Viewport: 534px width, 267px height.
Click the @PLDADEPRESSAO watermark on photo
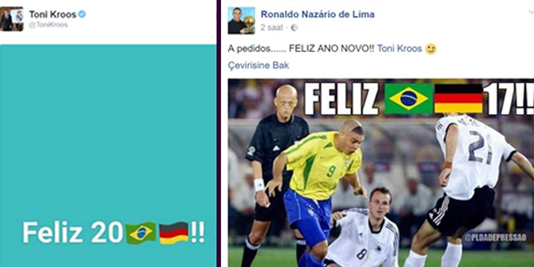[495, 238]
